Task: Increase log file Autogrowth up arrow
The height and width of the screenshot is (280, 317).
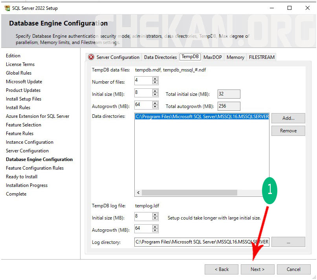Action: [x=155, y=227]
